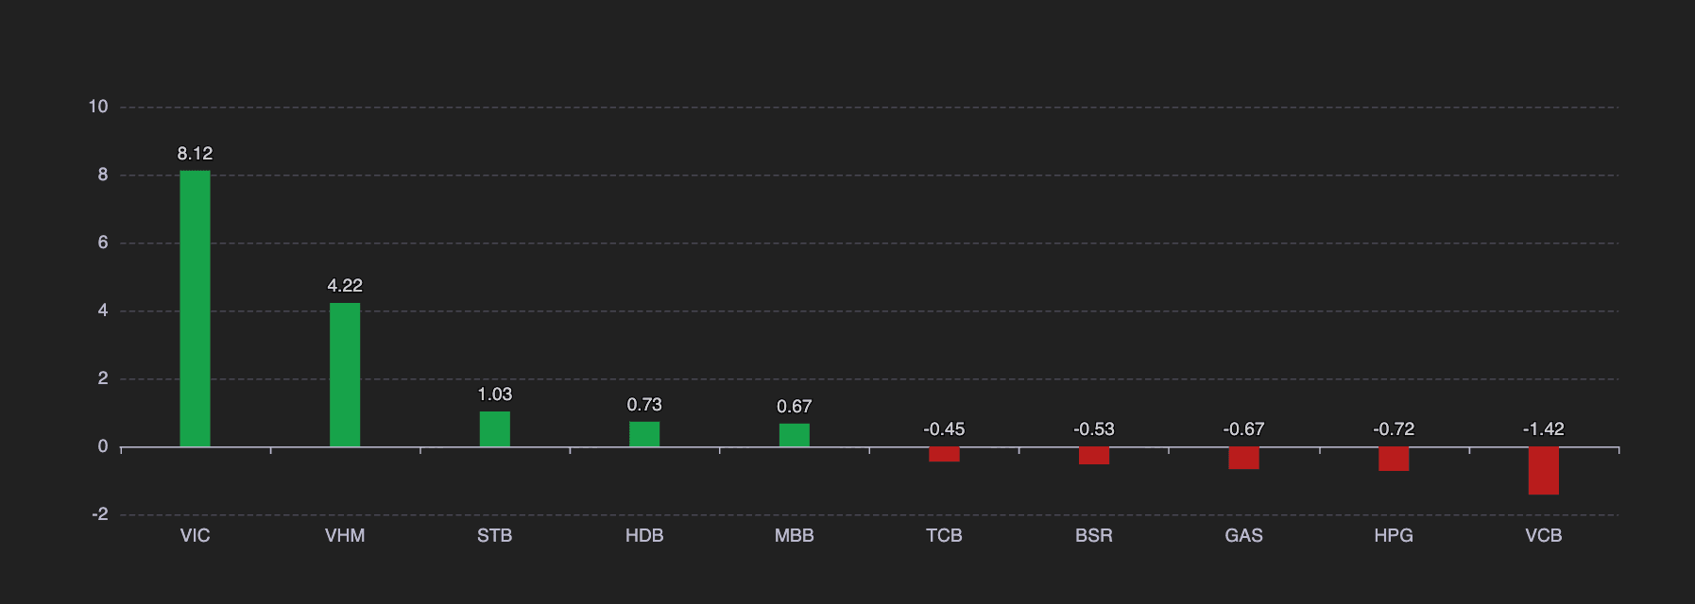Click the y-axis label 10
Viewport: 1695px width, 604px height.
(x=98, y=107)
